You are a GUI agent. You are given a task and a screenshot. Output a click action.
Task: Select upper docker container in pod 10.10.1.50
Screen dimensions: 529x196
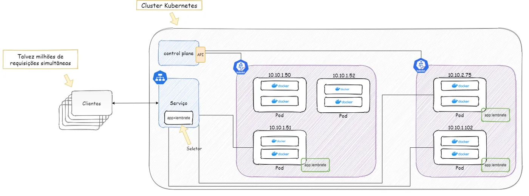(280, 86)
